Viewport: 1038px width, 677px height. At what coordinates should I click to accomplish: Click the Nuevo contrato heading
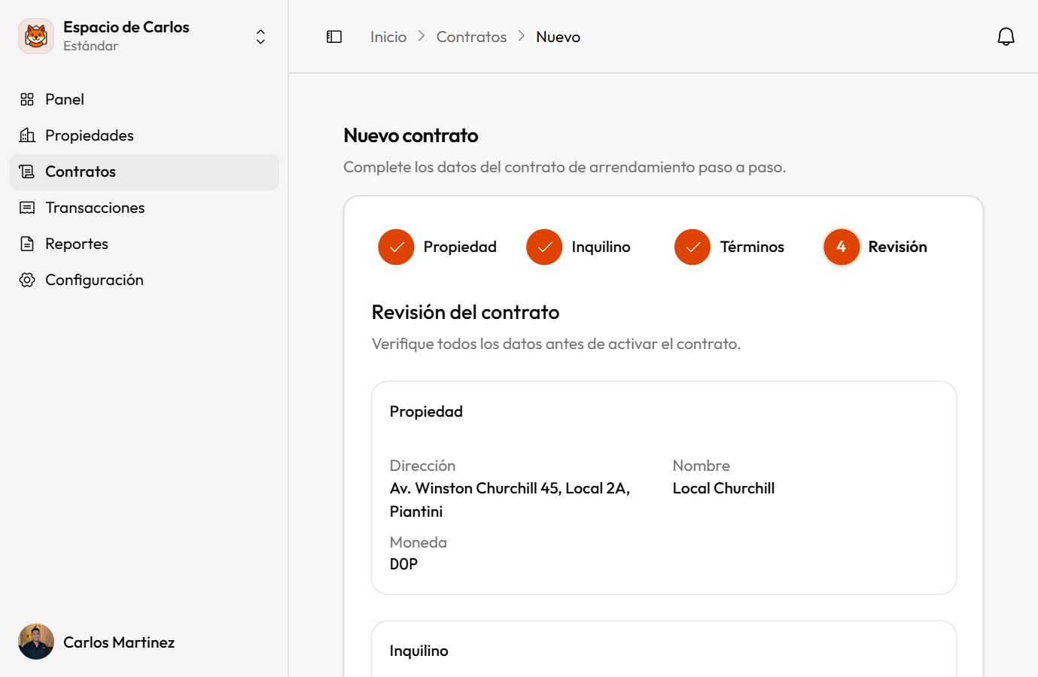point(411,135)
